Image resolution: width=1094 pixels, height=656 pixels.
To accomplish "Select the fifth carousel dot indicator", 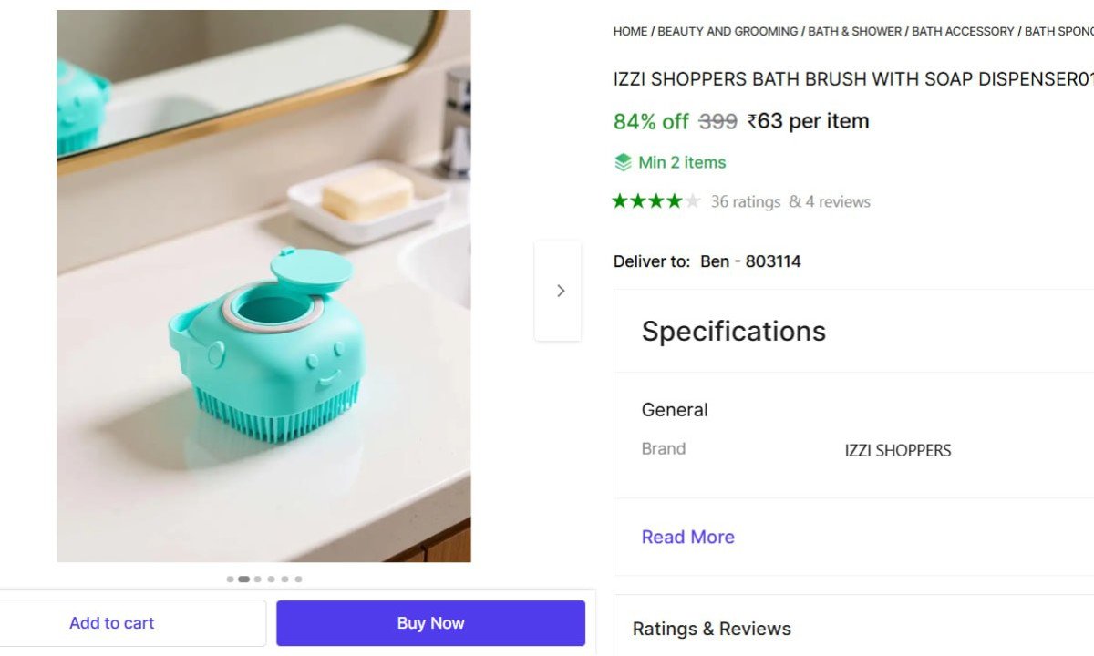I will click(x=284, y=579).
